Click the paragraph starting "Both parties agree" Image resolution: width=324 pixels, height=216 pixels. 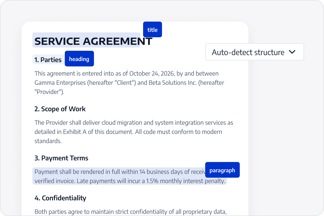[131, 212]
